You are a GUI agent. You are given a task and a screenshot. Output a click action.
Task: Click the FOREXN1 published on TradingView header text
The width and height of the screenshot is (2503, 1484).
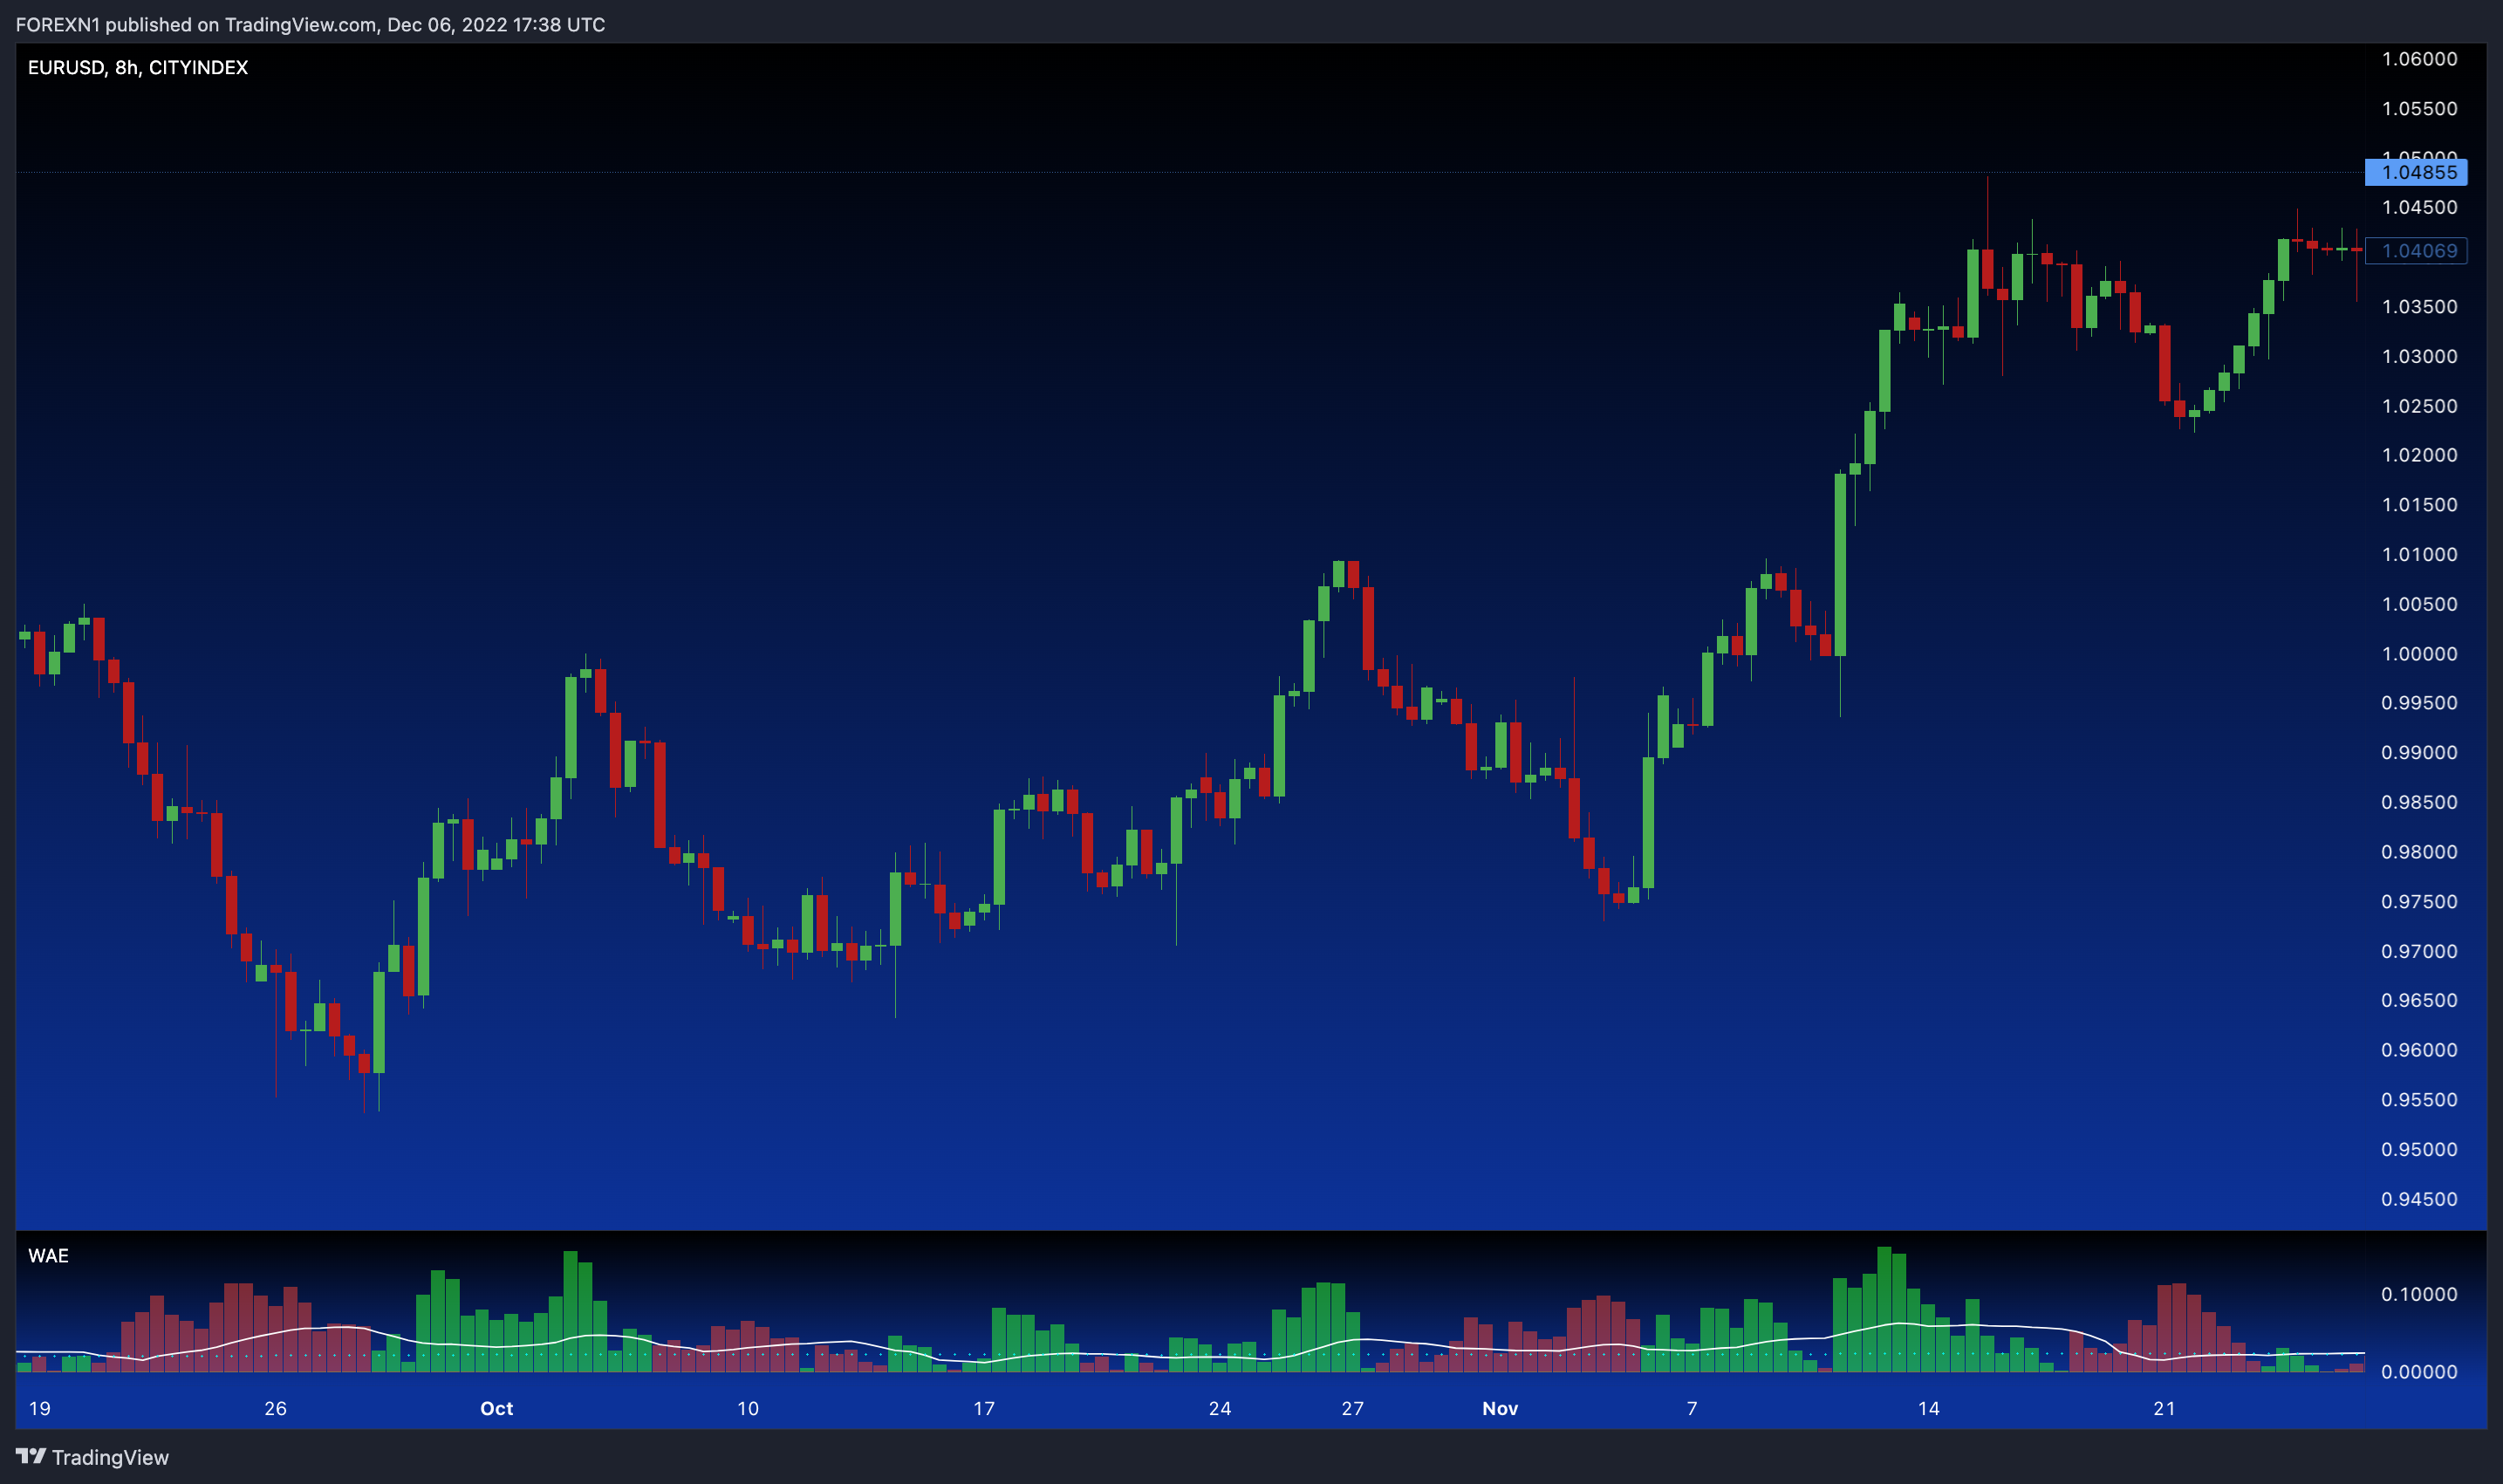point(310,24)
